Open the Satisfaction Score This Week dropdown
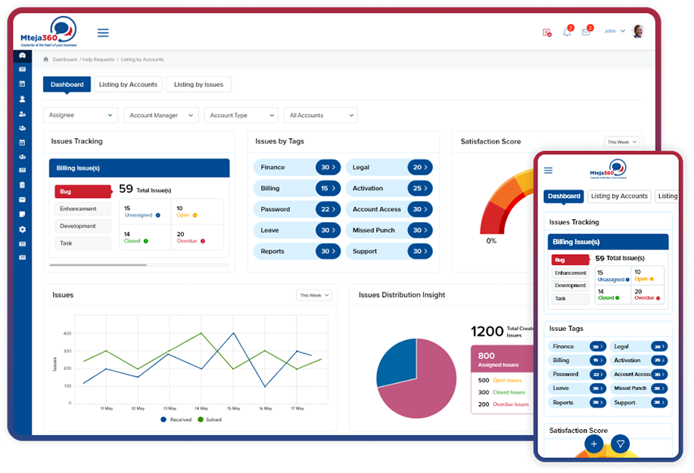 (622, 142)
